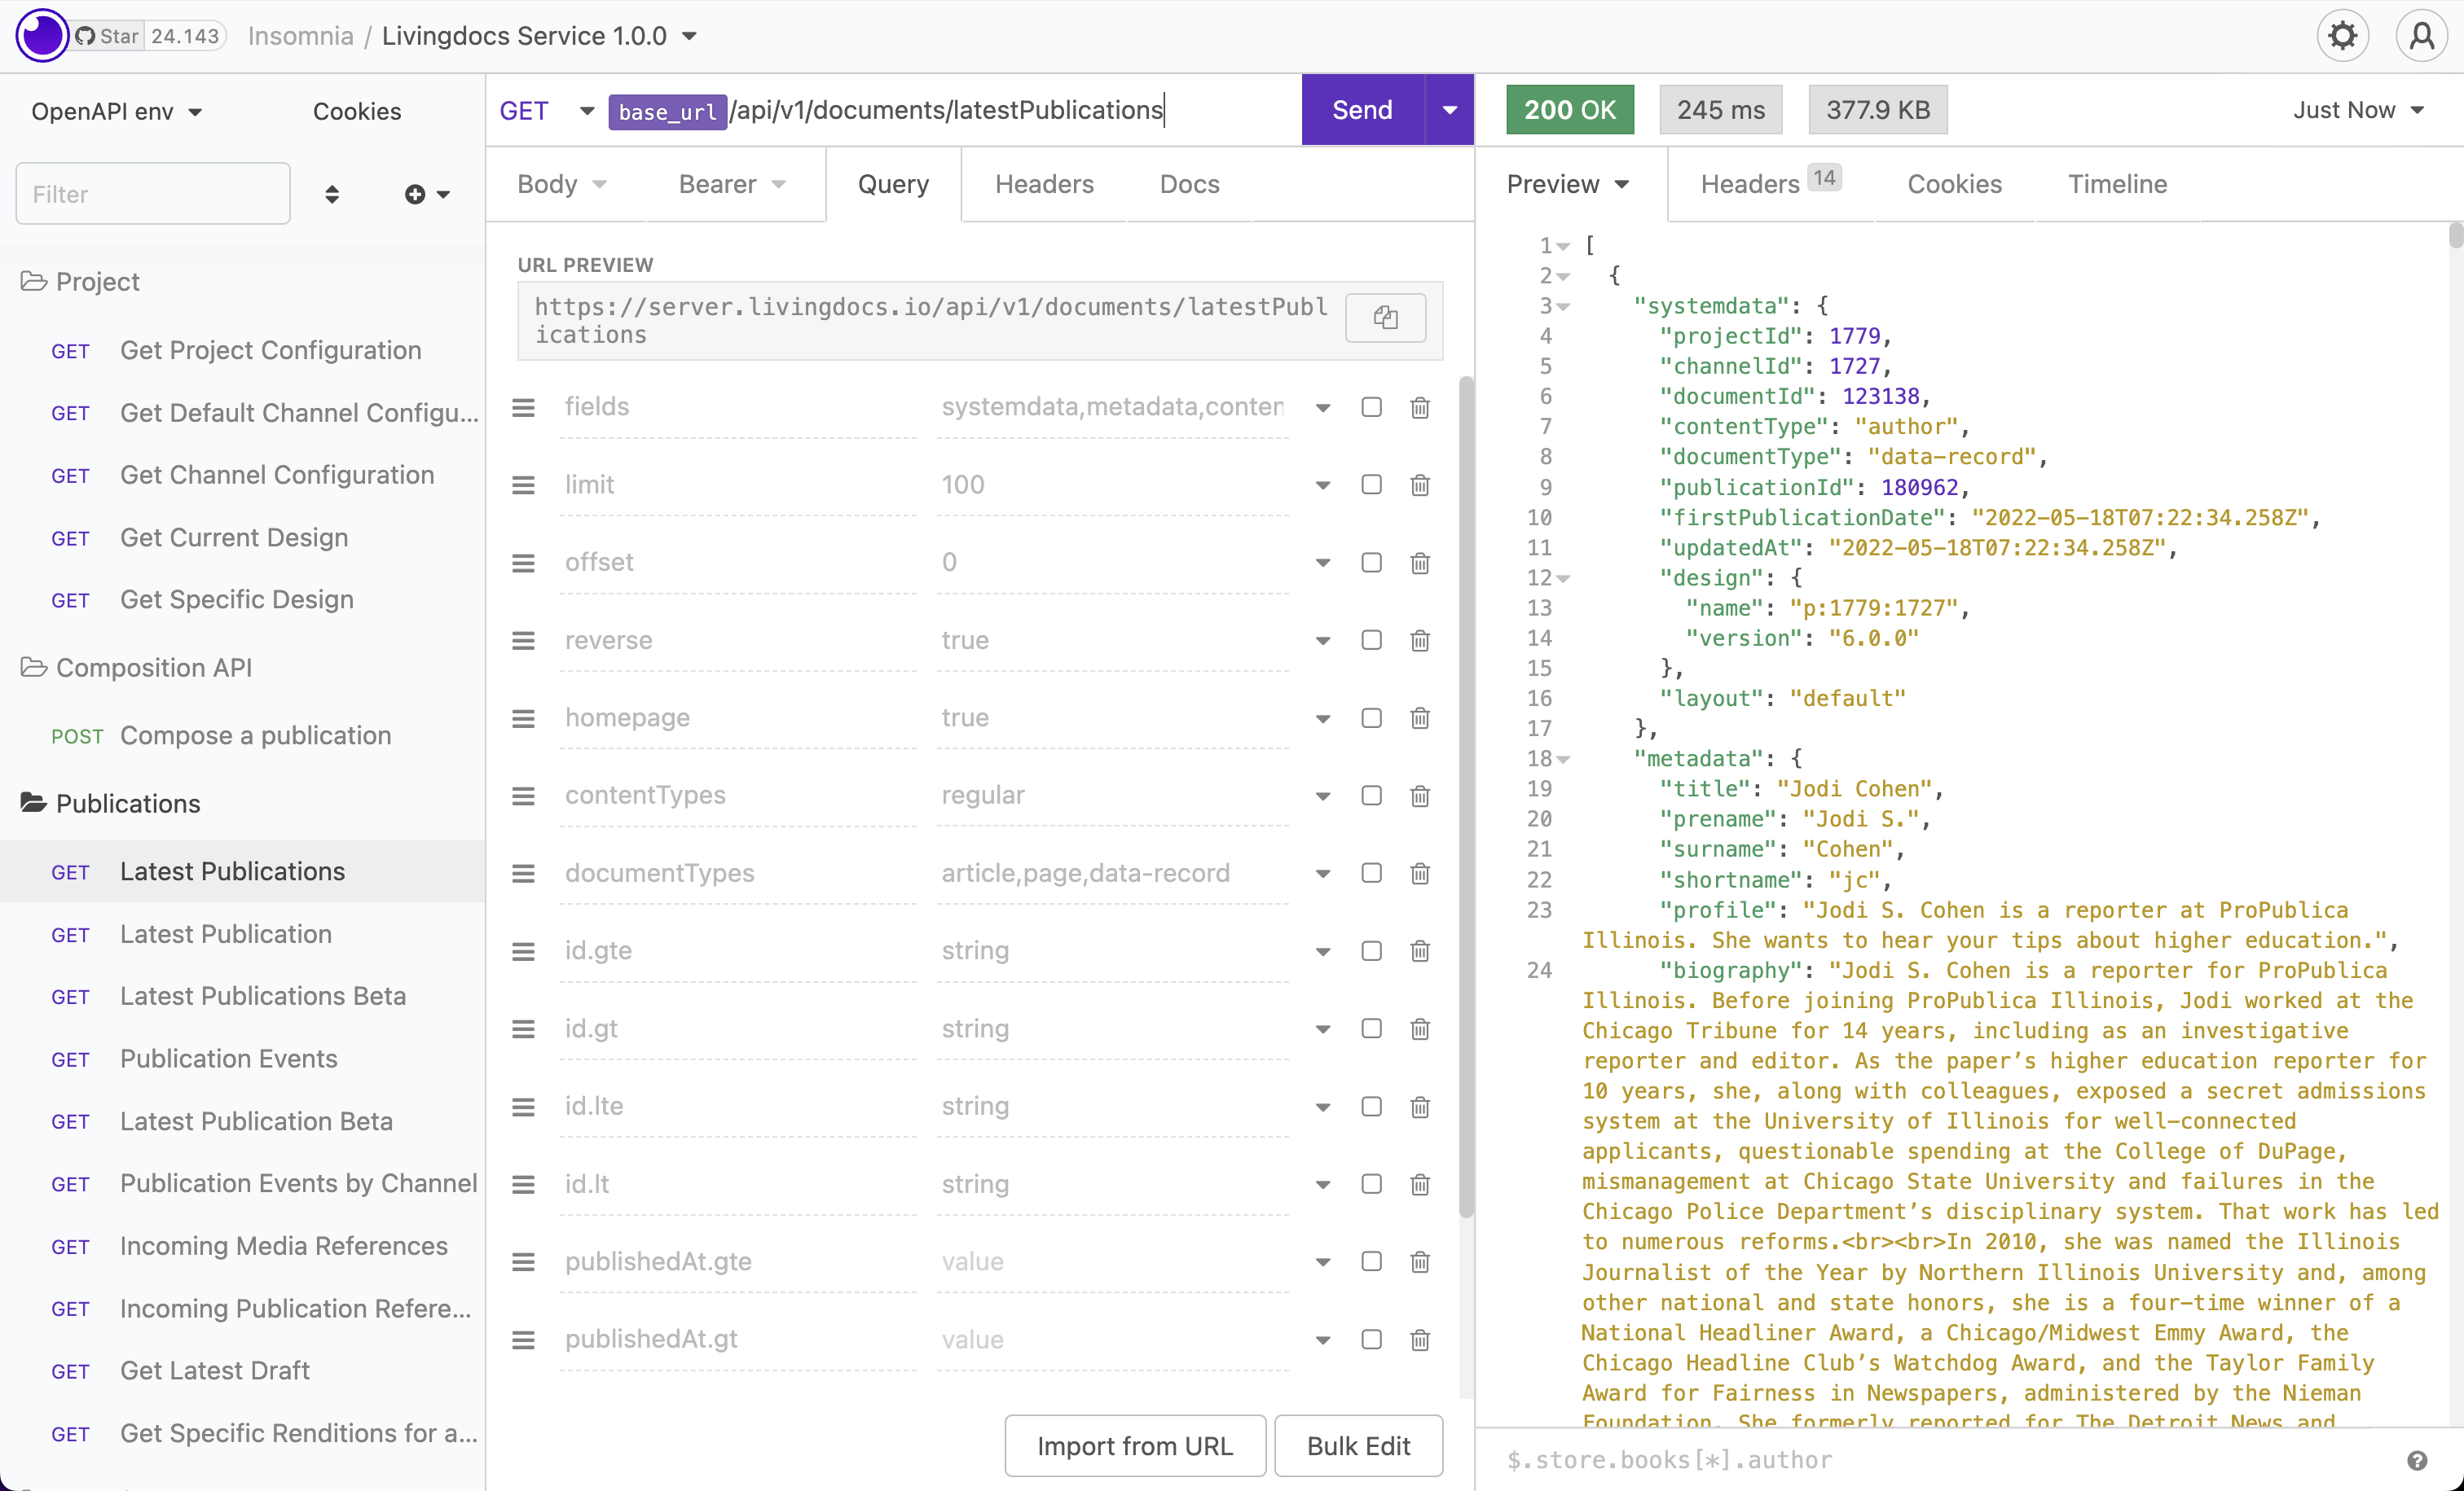Open the OpenAPI env dropdown

pos(115,111)
